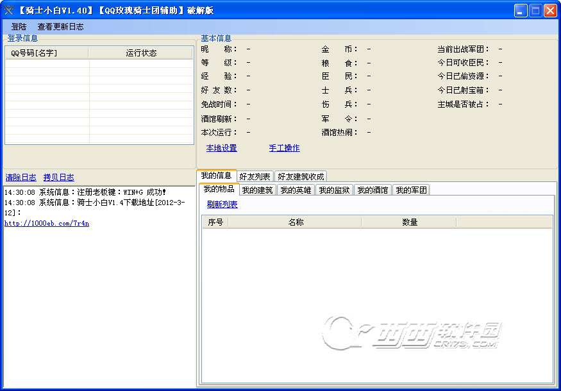Image resolution: width=561 pixels, height=391 pixels.
Task: Open the 登陆 menu
Action: pyautogui.click(x=19, y=27)
